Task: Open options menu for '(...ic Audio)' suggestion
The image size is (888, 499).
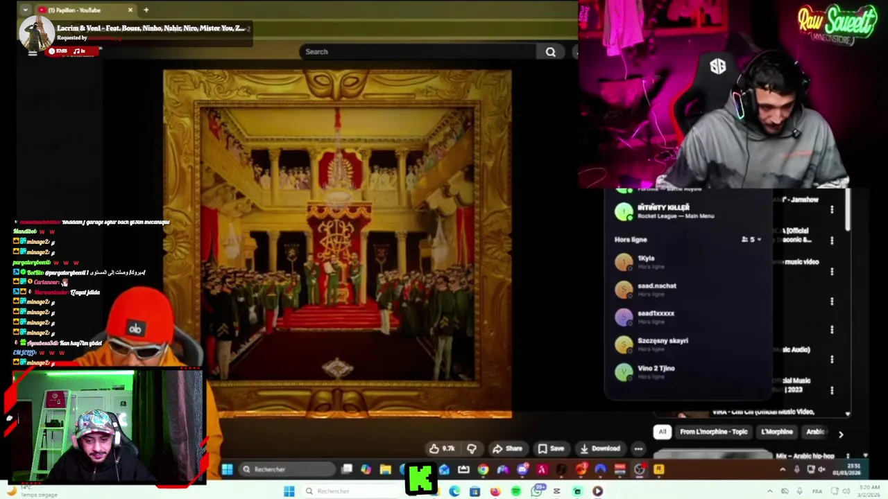Action: 832,360
